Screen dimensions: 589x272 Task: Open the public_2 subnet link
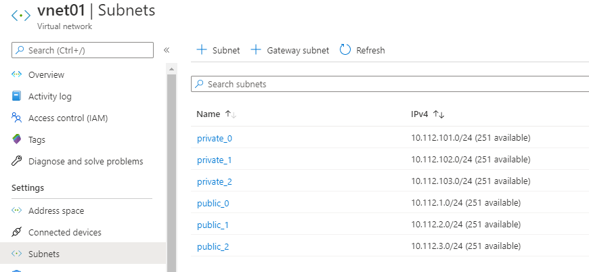point(213,246)
